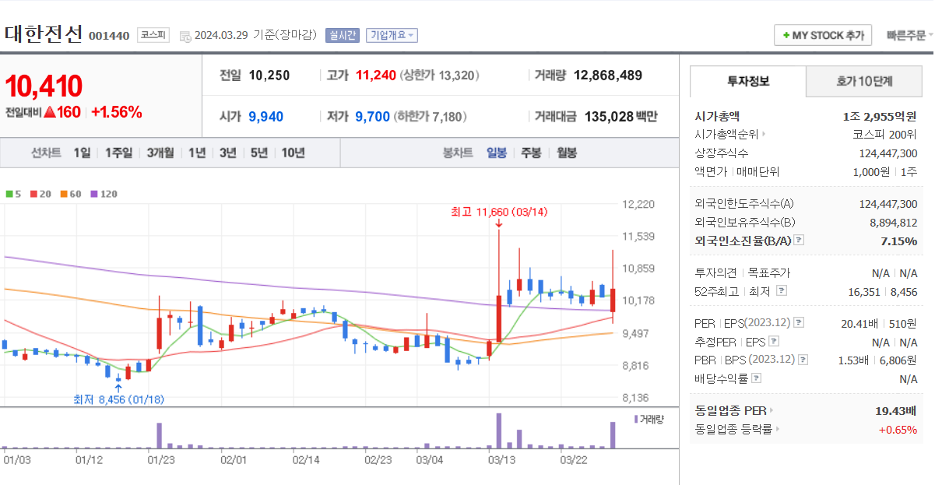Select the 1년 line chart period
This screenshot has width=935, height=485.
point(197,153)
